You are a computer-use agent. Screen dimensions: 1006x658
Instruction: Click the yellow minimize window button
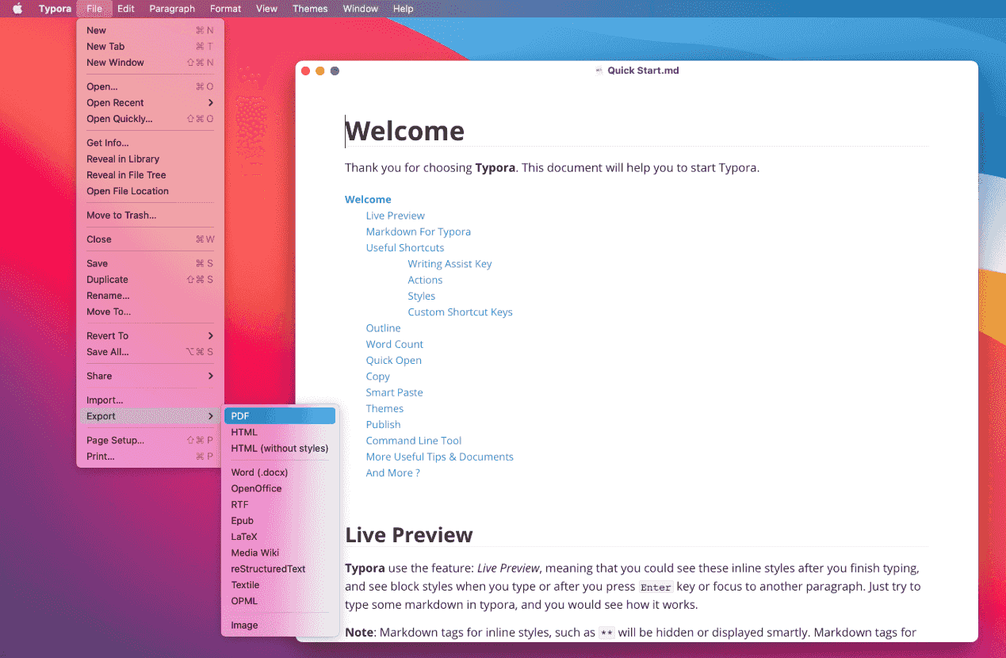[320, 71]
